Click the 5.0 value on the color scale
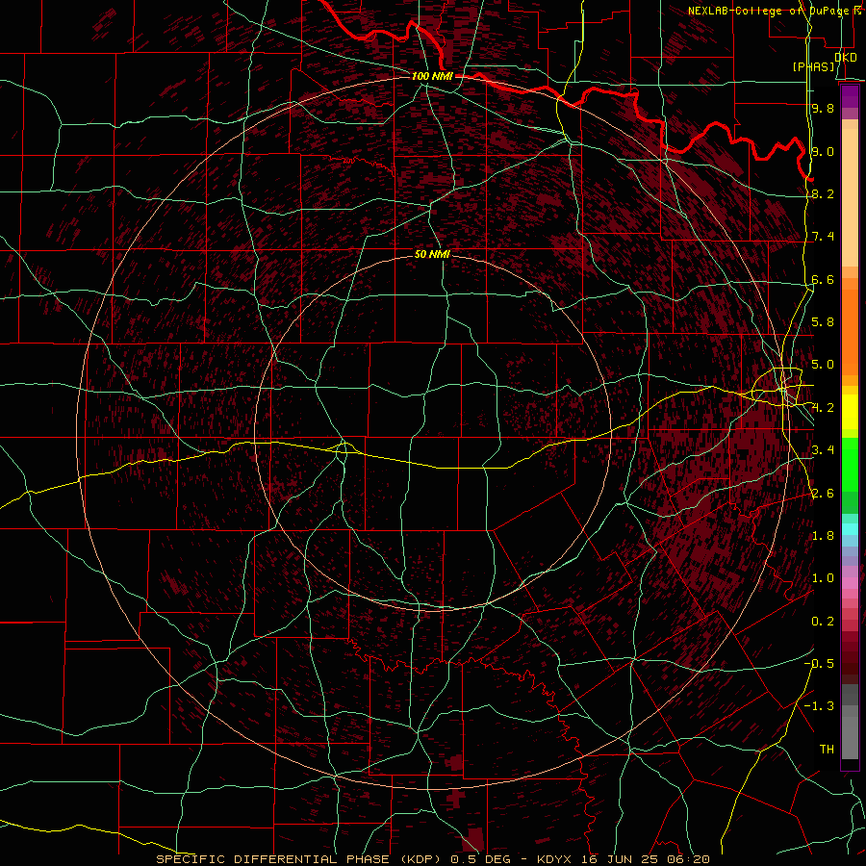Viewport: 866px width, 866px height. tap(823, 365)
